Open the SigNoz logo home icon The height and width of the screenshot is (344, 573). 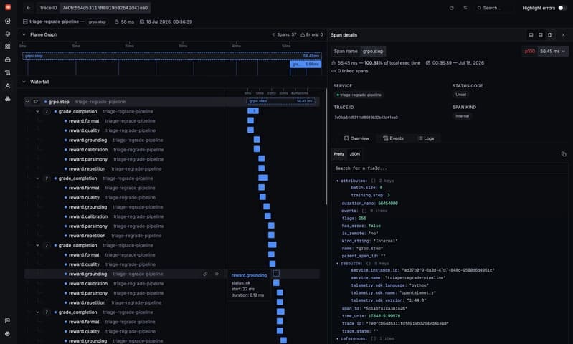[x=8, y=7]
